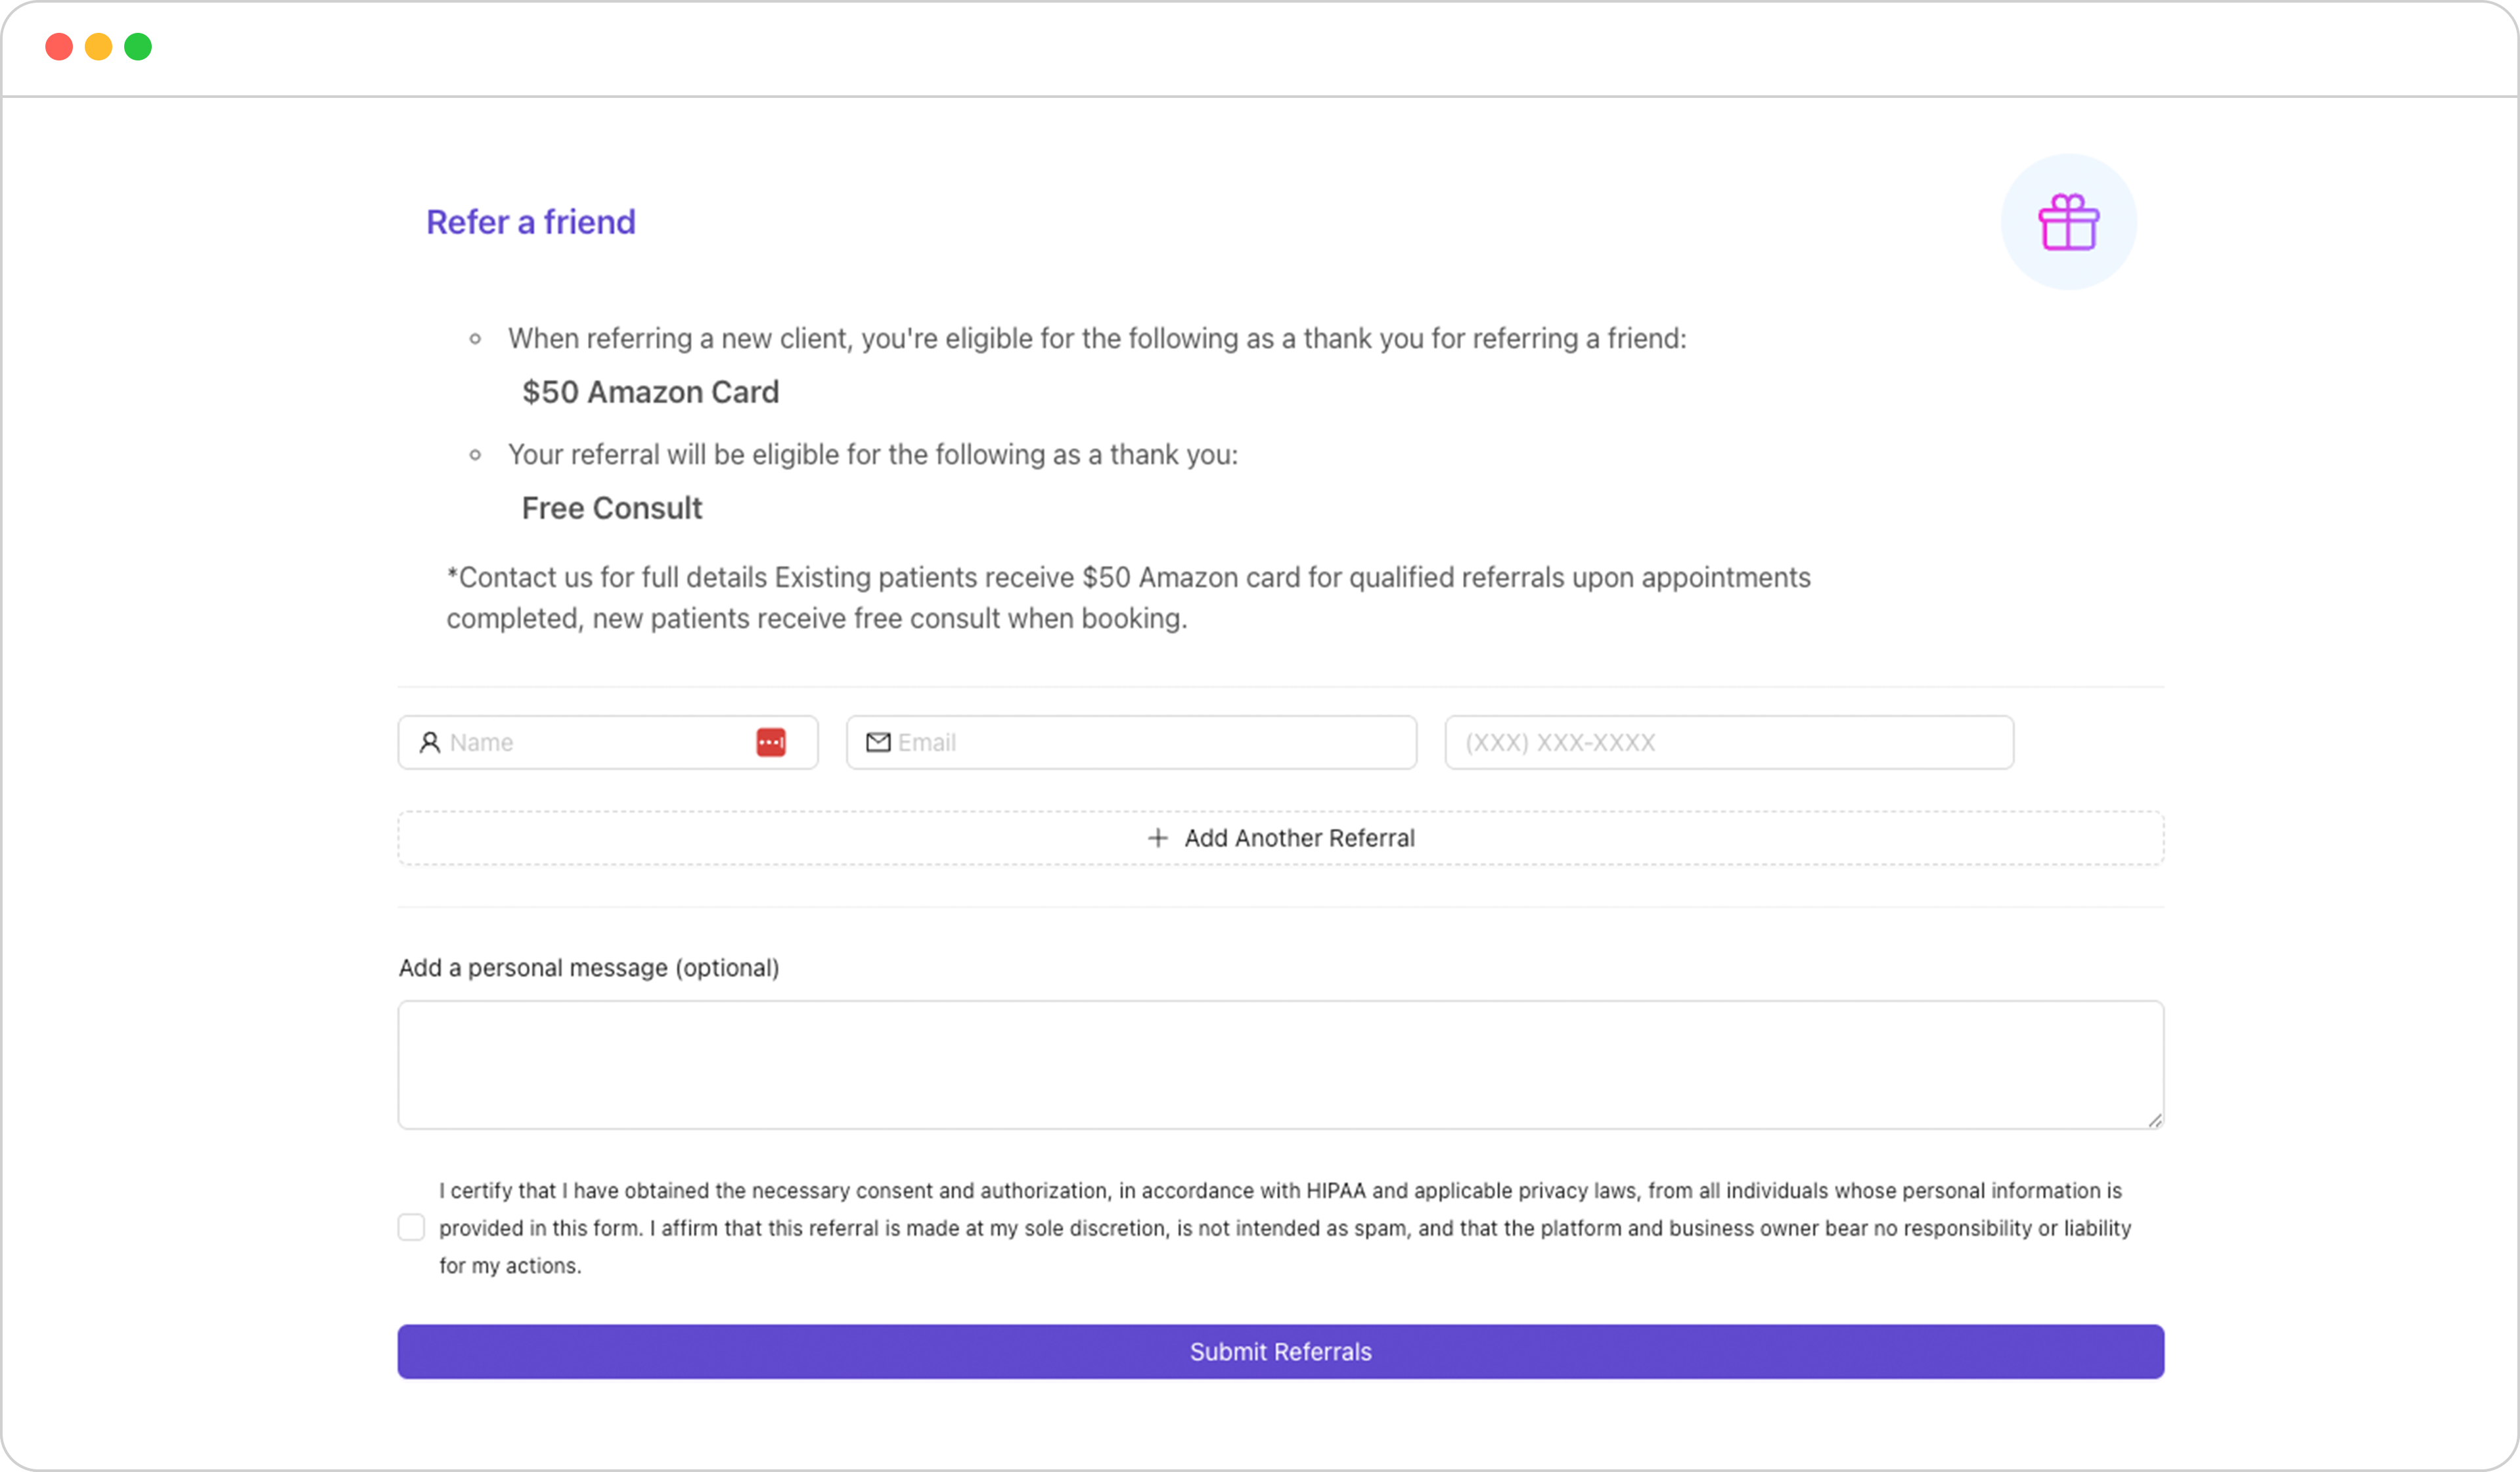Viewport: 2520px width, 1472px height.
Task: Click the green maximize window button
Action: [138, 47]
